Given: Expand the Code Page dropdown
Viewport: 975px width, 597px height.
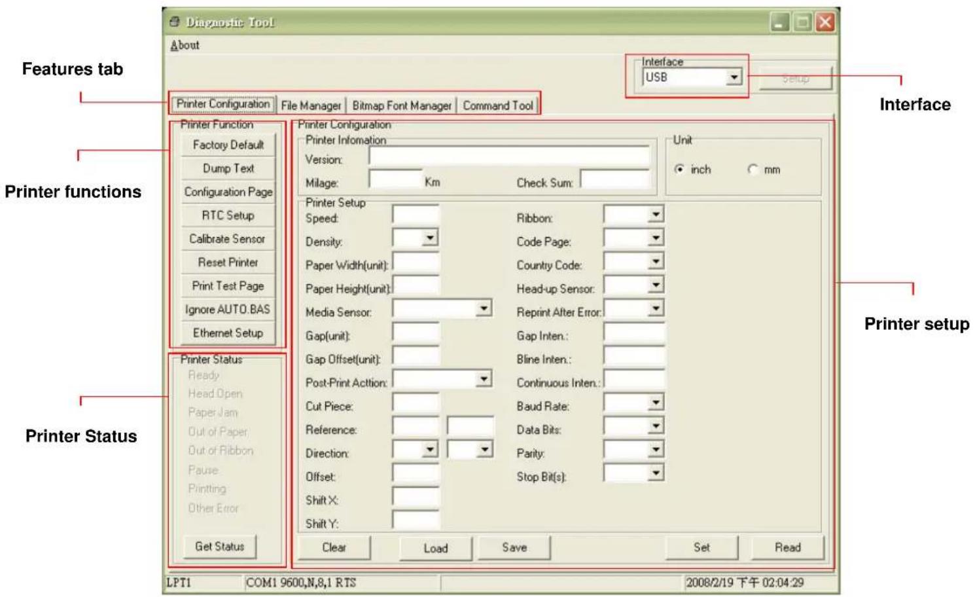Looking at the screenshot, I should point(656,238).
